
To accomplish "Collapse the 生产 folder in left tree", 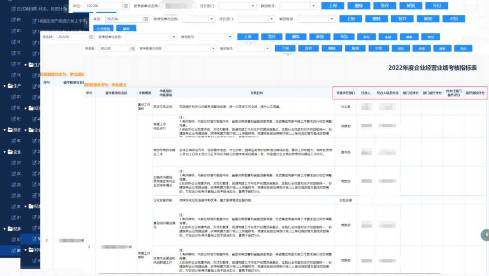I will coord(5,86).
